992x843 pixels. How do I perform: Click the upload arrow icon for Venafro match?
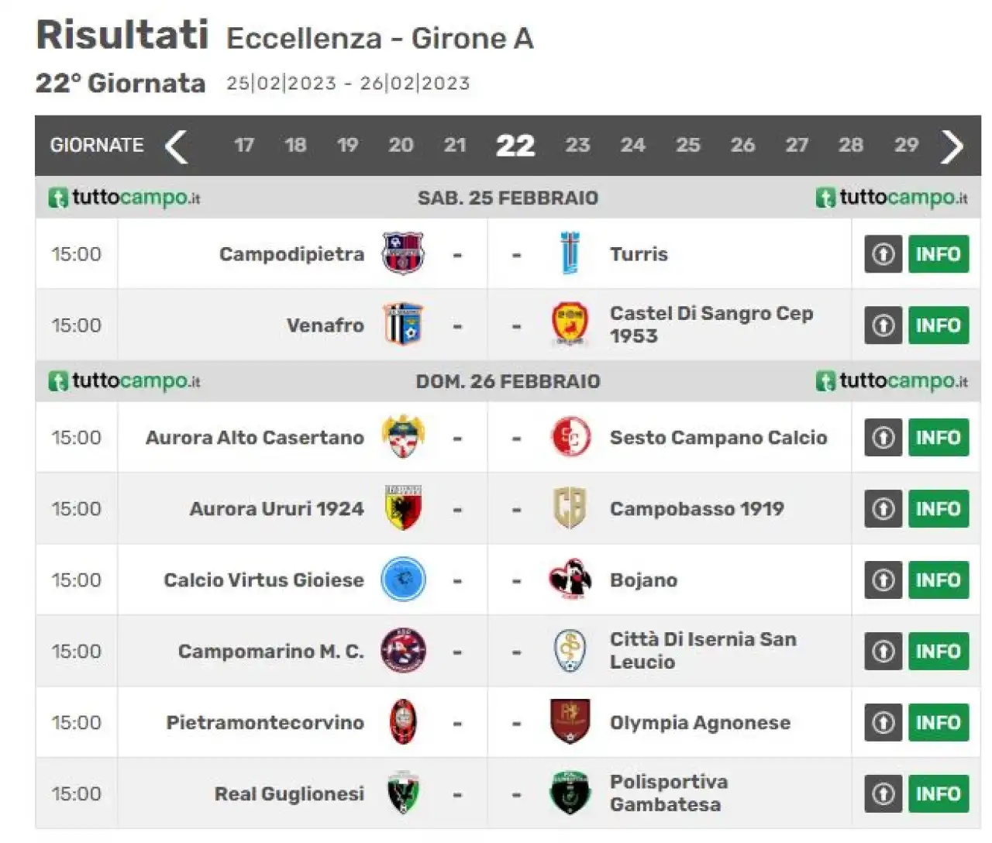click(883, 325)
